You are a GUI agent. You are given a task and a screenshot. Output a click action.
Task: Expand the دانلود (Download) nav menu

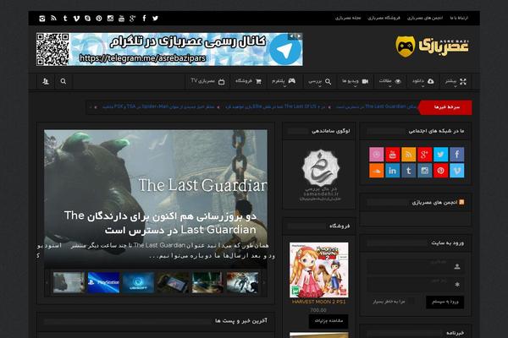pyautogui.click(x=422, y=81)
